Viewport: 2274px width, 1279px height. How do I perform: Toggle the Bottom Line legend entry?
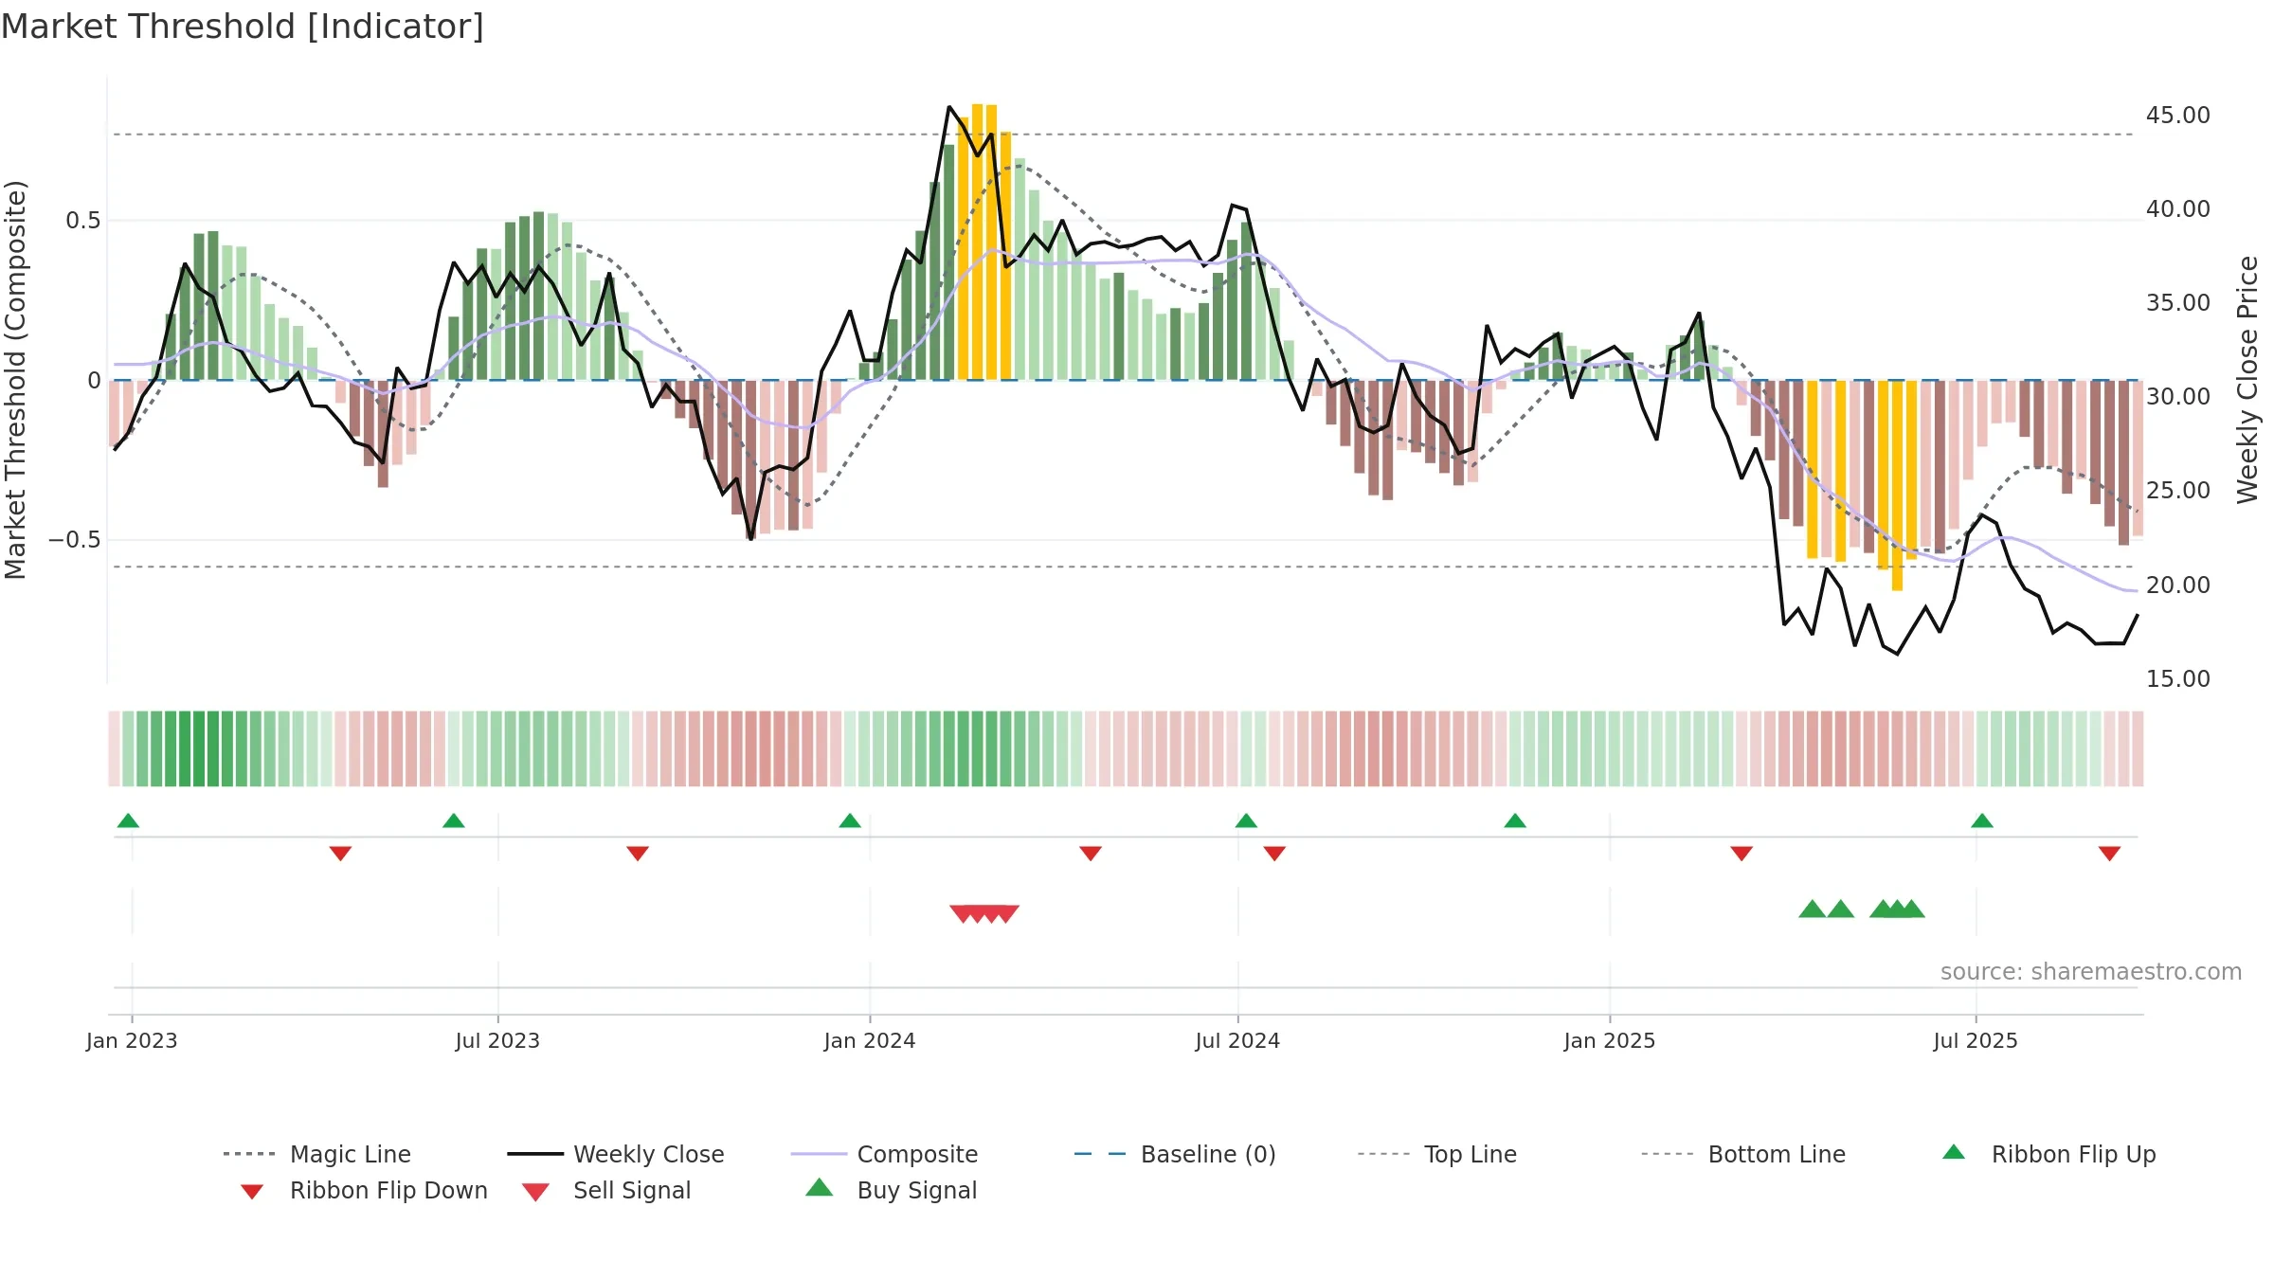pyautogui.click(x=1743, y=1154)
